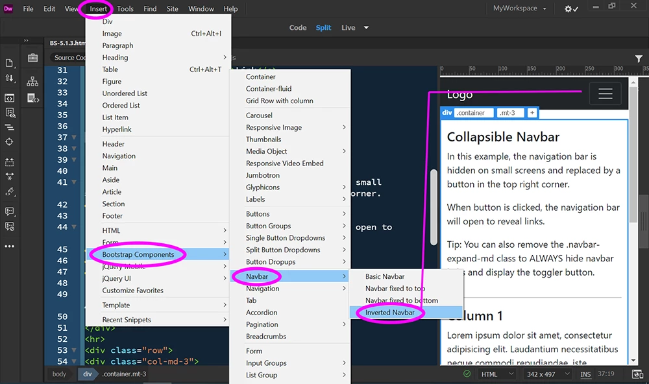Open the site structure tree icon

coord(32,82)
